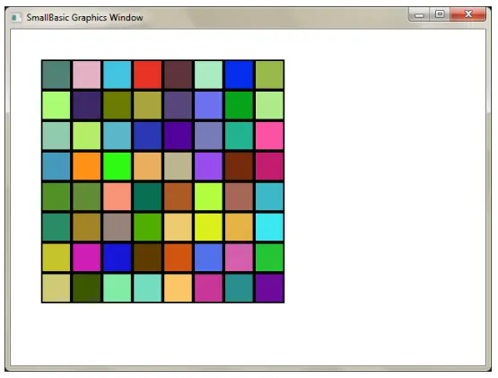Pick the aquamarine square
The height and width of the screenshot is (378, 498).
coord(148,288)
